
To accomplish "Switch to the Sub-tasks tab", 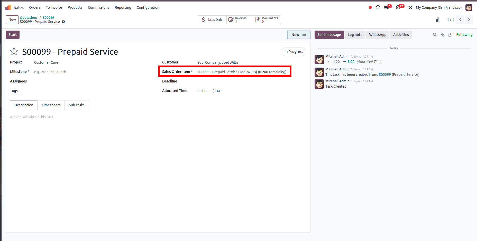I will [77, 105].
